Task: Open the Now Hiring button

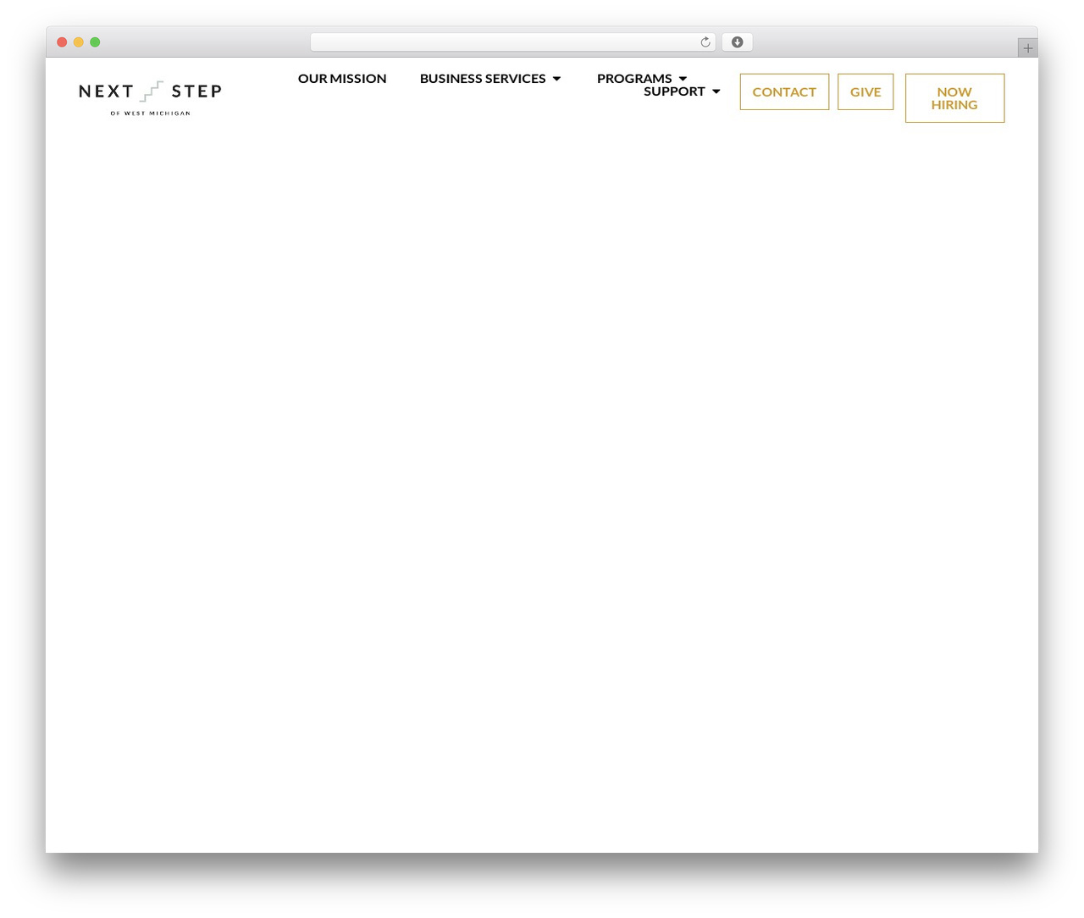Action: pos(954,98)
